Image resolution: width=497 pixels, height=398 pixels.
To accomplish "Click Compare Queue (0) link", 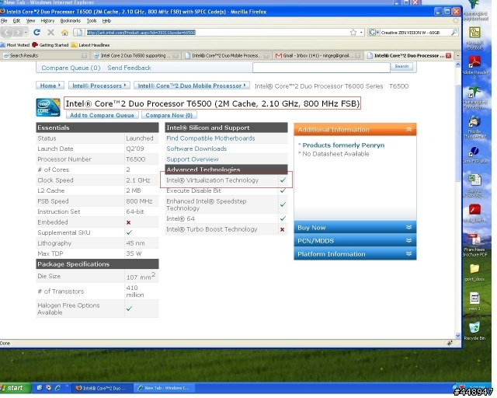I will pyautogui.click(x=71, y=68).
